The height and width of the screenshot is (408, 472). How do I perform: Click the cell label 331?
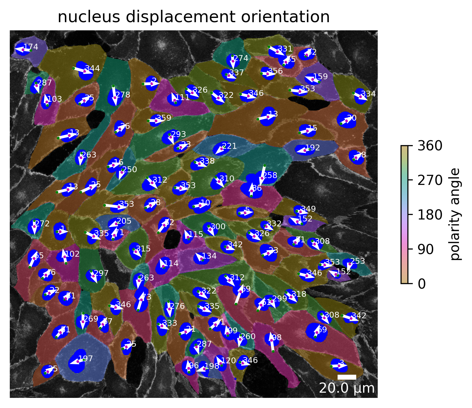[285, 49]
